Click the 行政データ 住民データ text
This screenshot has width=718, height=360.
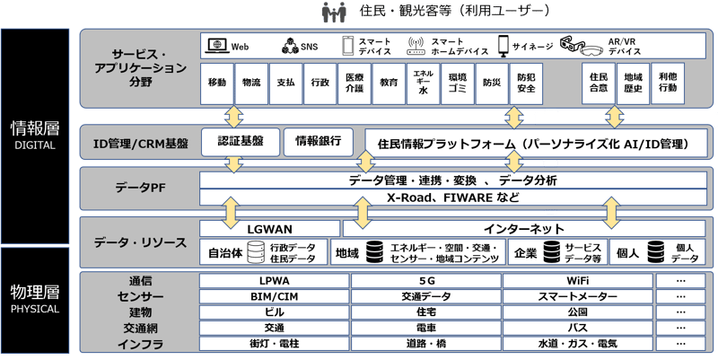(293, 253)
